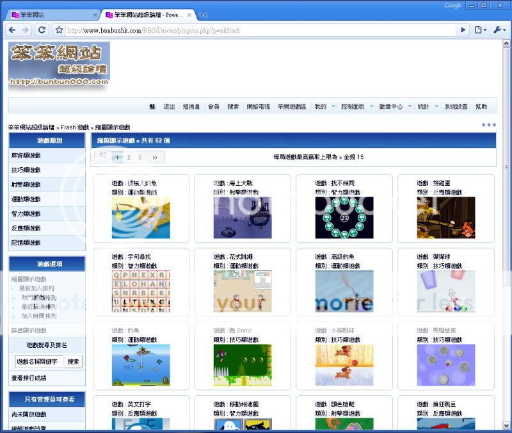Expand the 統計 dropdown arrow
The width and height of the screenshot is (512, 433).
tap(436, 106)
